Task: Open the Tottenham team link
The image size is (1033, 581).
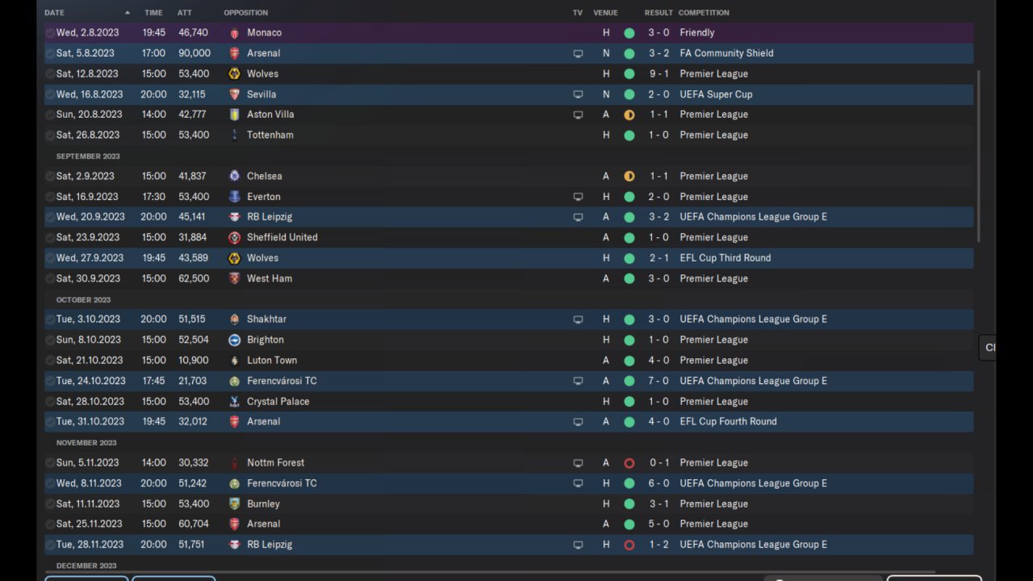Action: tap(270, 136)
